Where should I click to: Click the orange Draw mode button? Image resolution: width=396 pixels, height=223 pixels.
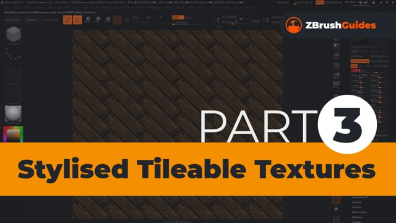pyautogui.click(x=77, y=20)
